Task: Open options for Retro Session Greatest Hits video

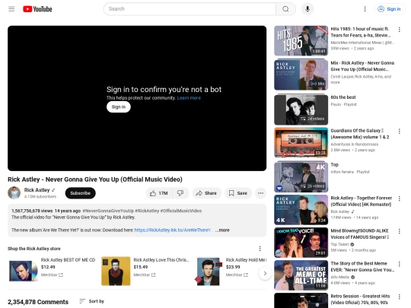Action: [x=400, y=297]
